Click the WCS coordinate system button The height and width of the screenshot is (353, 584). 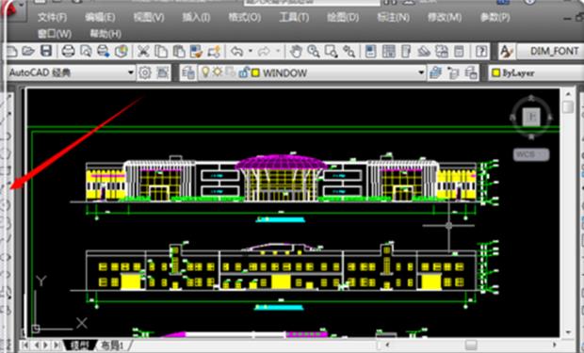[x=530, y=154]
